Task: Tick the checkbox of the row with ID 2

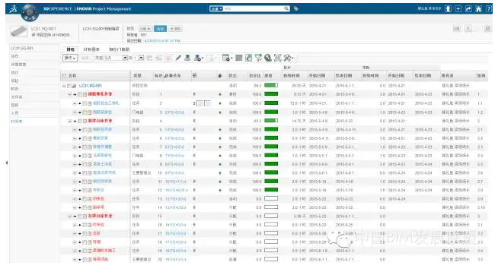Action: pyautogui.click(x=85, y=103)
